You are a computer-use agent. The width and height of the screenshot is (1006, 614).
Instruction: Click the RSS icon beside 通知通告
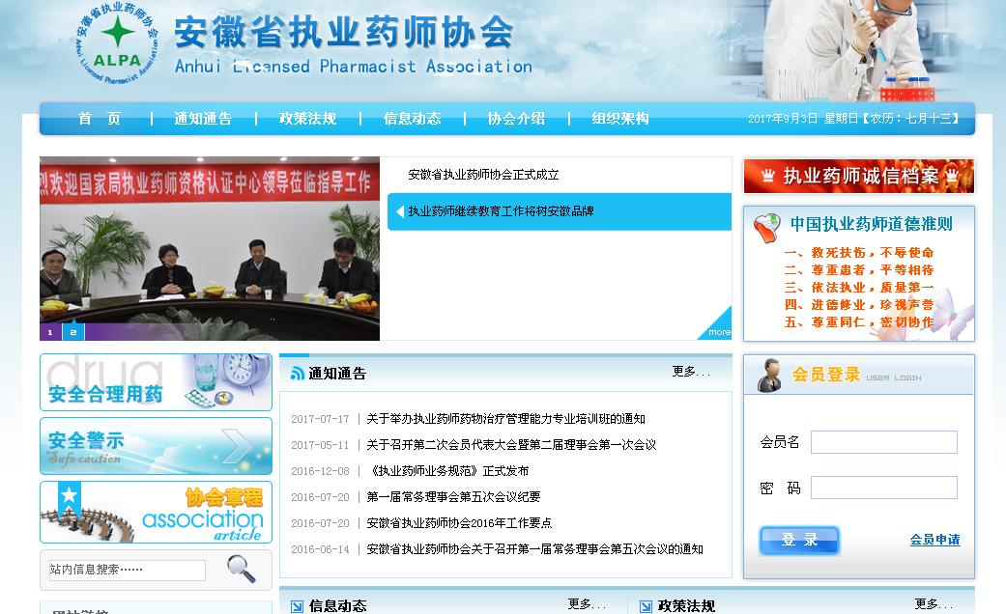click(x=298, y=374)
